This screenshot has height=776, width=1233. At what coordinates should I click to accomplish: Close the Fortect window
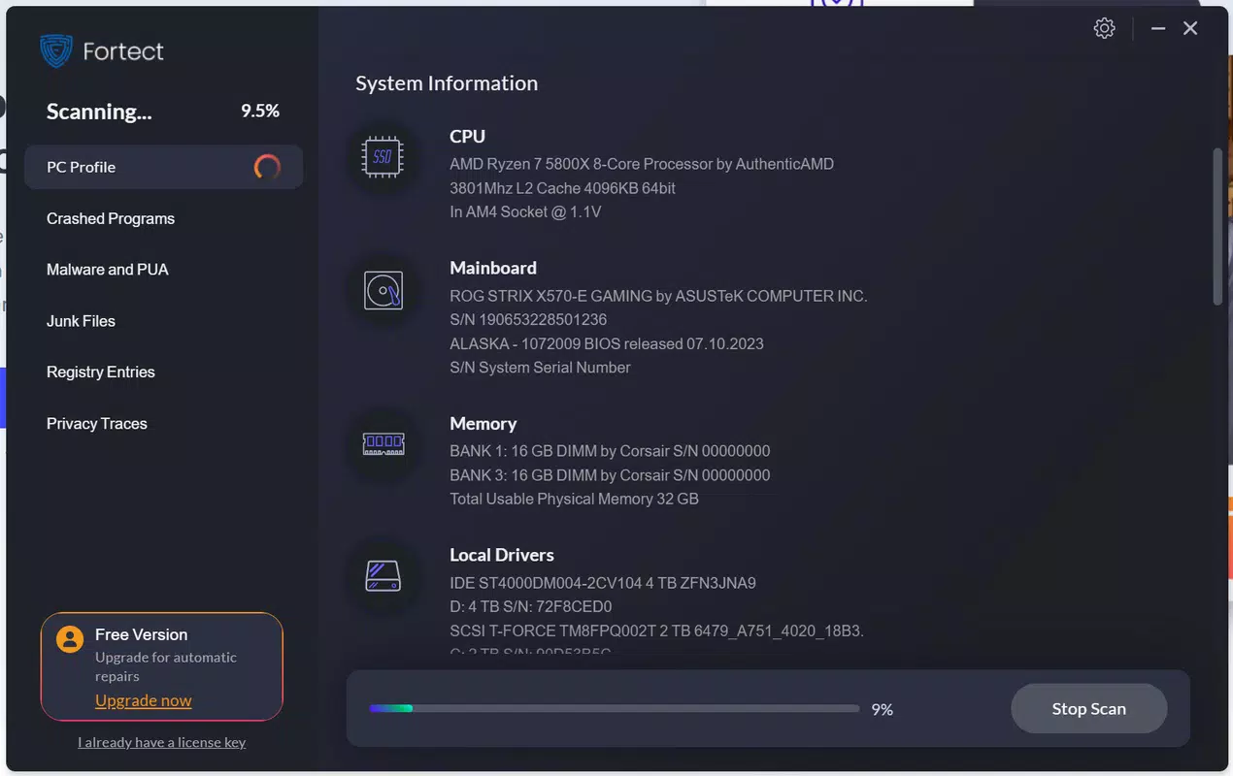pyautogui.click(x=1190, y=29)
